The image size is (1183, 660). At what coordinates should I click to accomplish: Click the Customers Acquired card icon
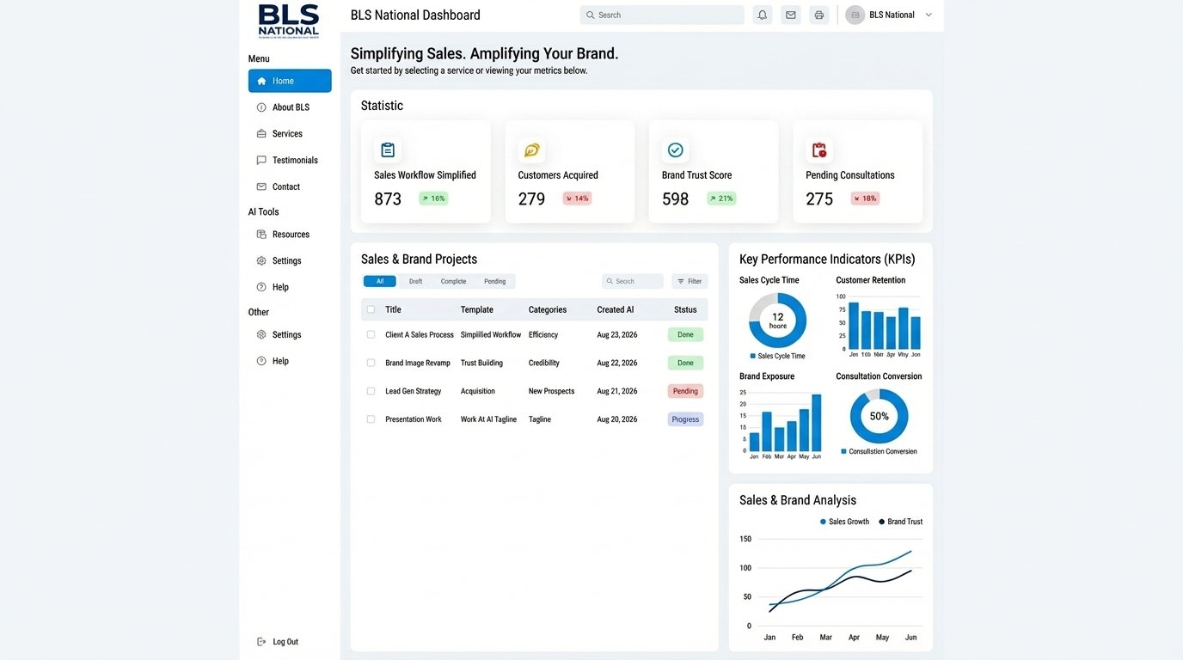pos(531,150)
